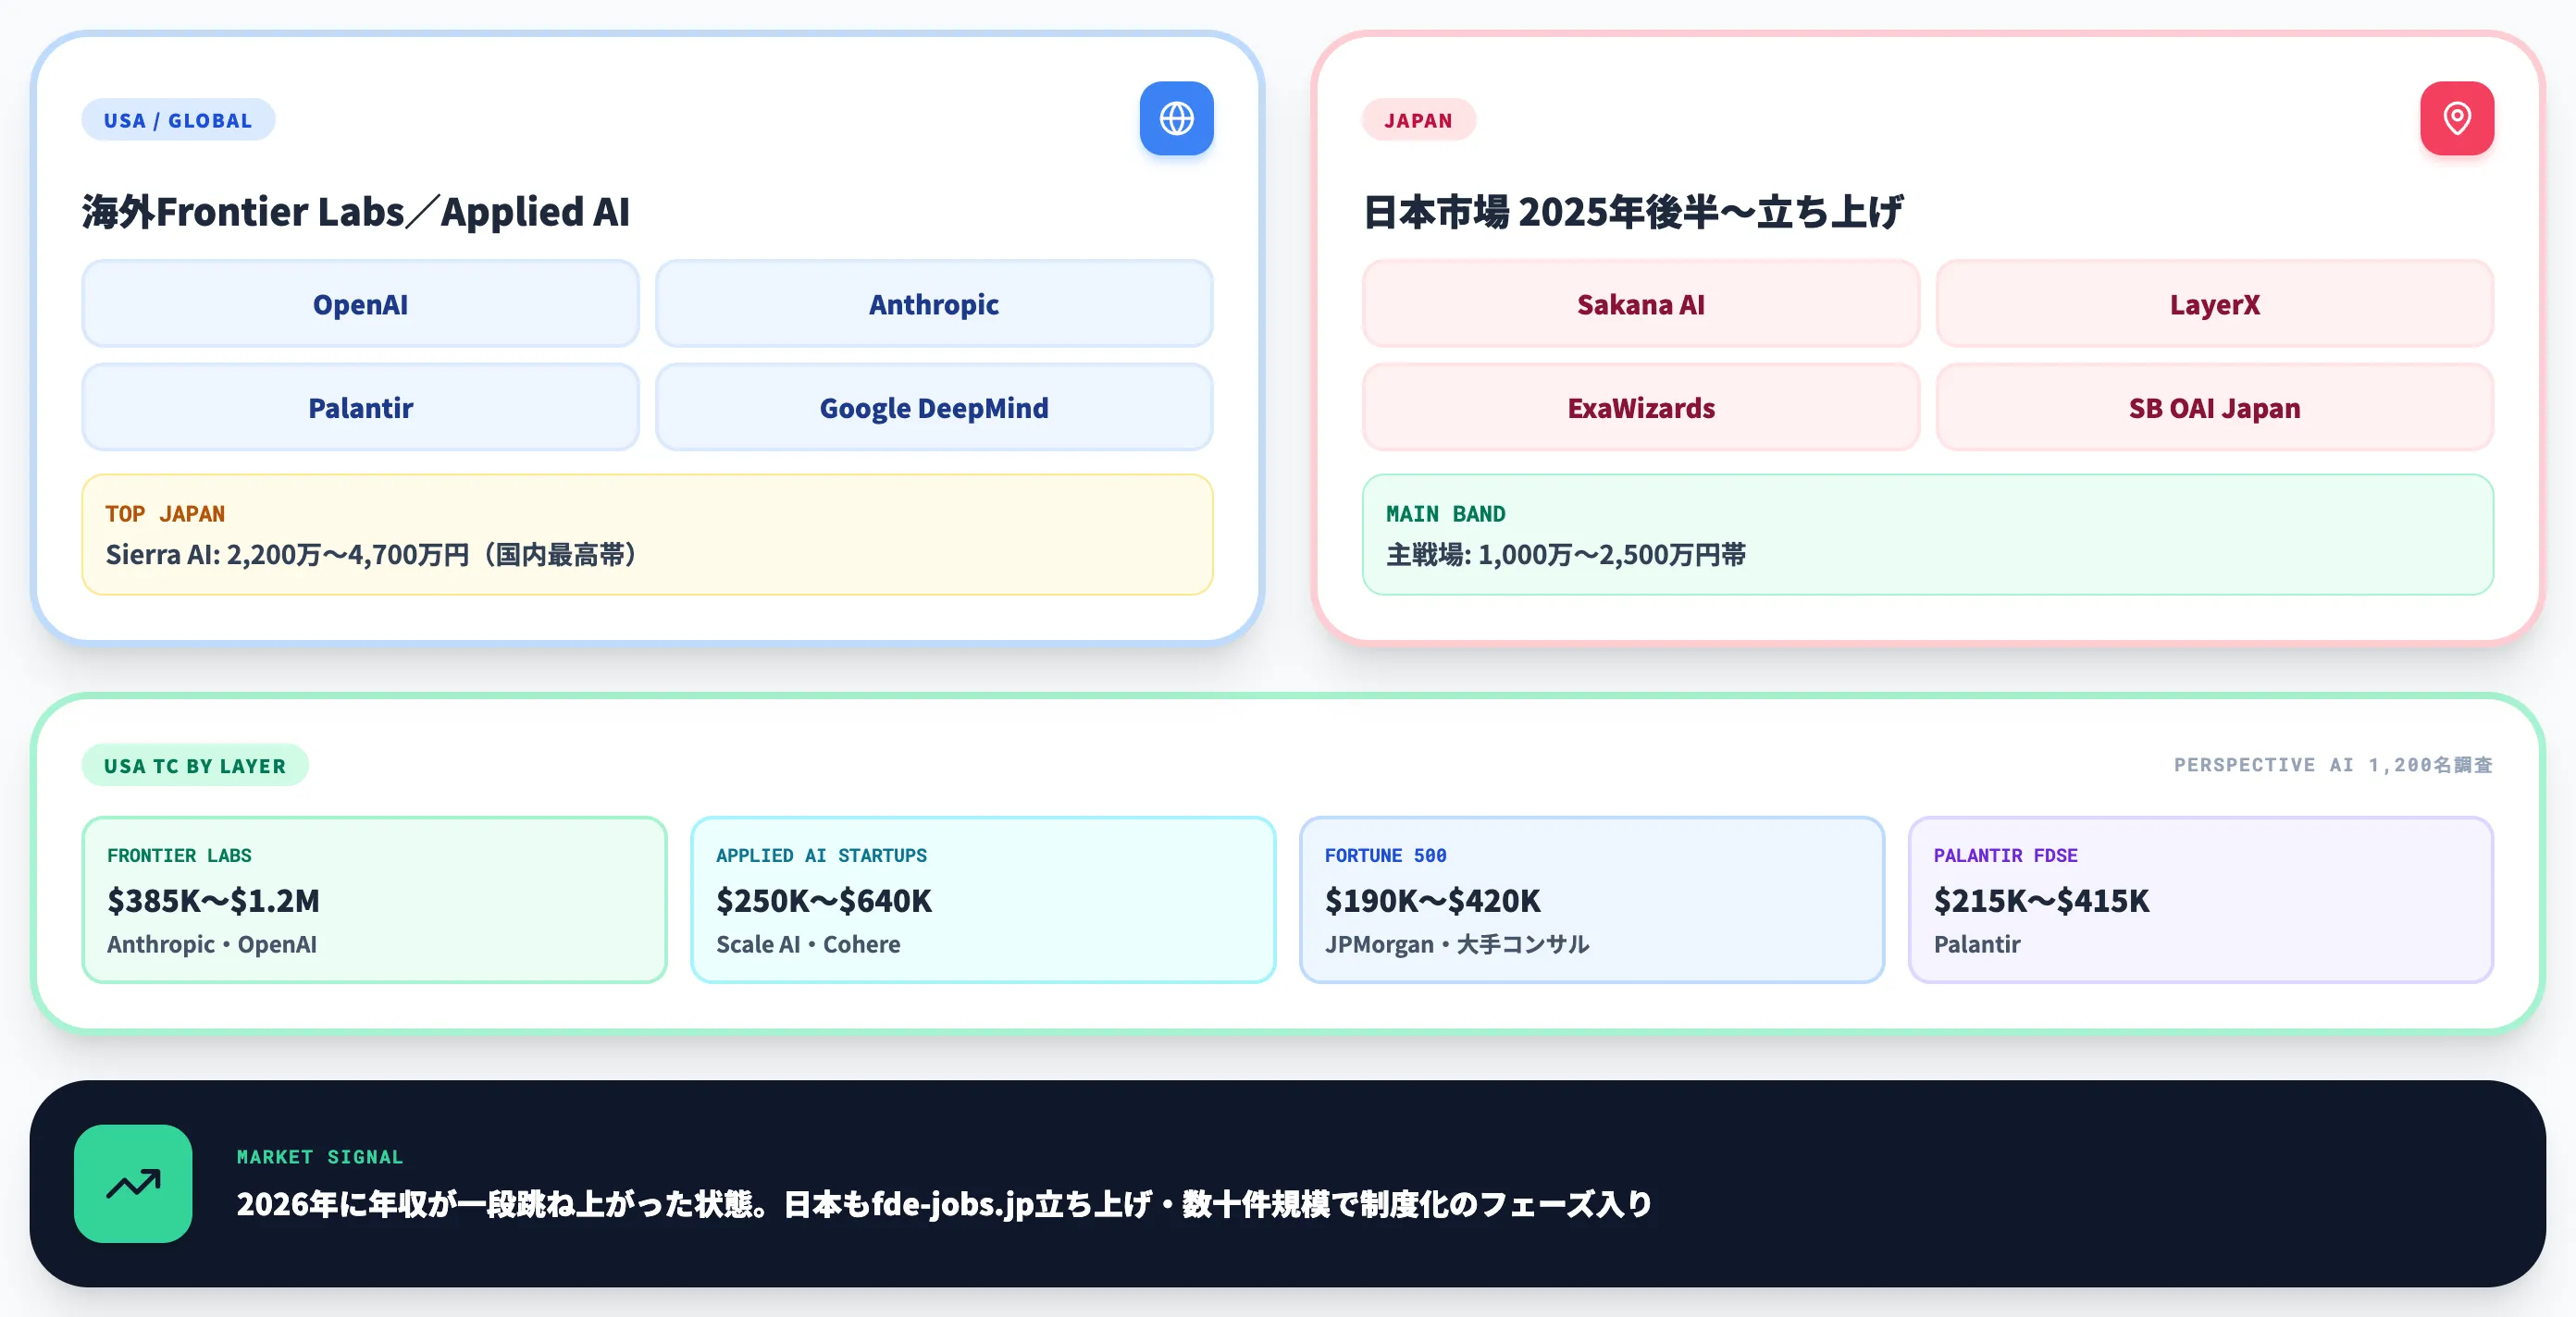2576x1317 pixels.
Task: Click the $215K〜$415K value
Action: point(2041,900)
